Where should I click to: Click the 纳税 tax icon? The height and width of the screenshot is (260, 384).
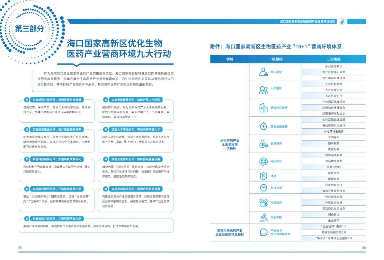click(263, 176)
